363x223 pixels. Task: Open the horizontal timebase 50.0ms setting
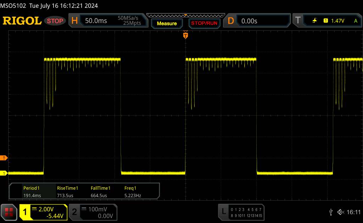96,21
